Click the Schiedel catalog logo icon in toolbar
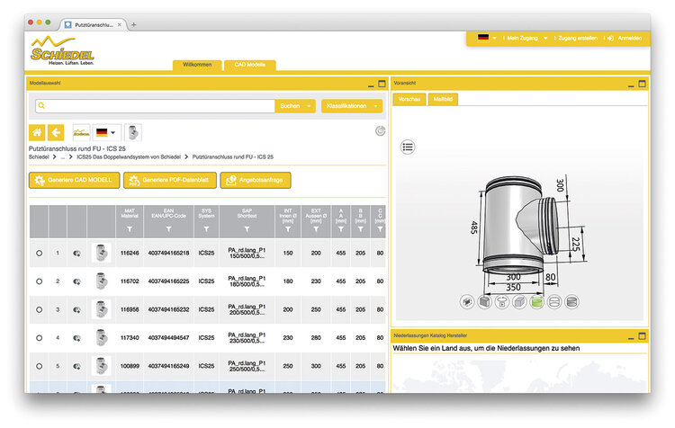This screenshot has height=428, width=675. point(81,132)
